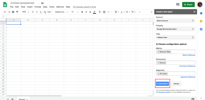
Task: Rename the Untitled spreadsheet title
Action: (22, 3)
